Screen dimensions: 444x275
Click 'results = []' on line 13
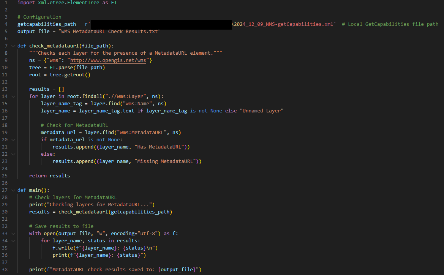(47, 89)
